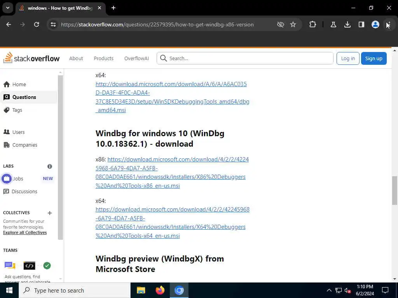The image size is (398, 298).
Task: Click the network tray icon
Action: pos(339,290)
